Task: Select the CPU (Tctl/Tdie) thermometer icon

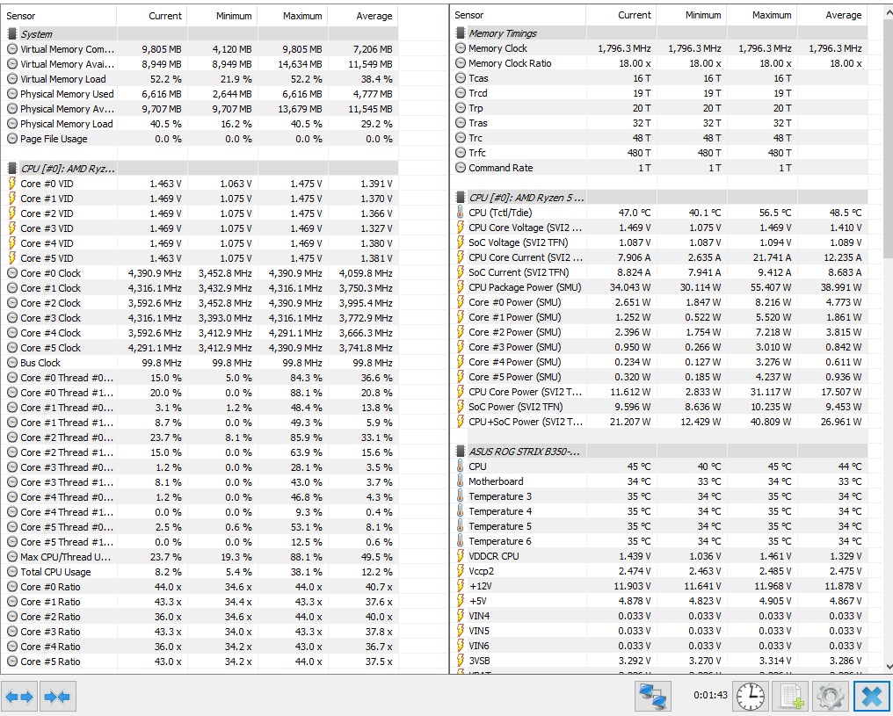Action: [x=461, y=213]
